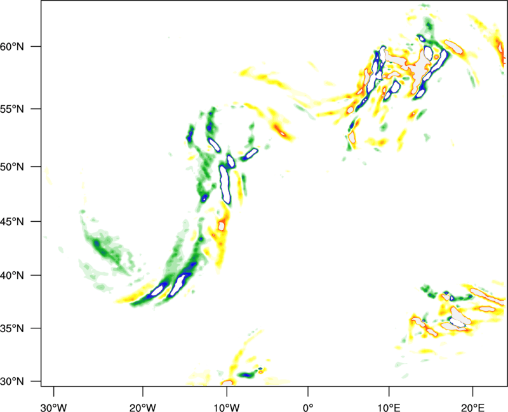The image size is (508, 412).
Task: Click the 45°N latitude label
Action: [11, 221]
